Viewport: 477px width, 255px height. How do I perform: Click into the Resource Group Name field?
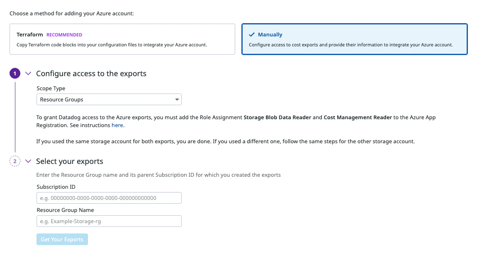109,221
